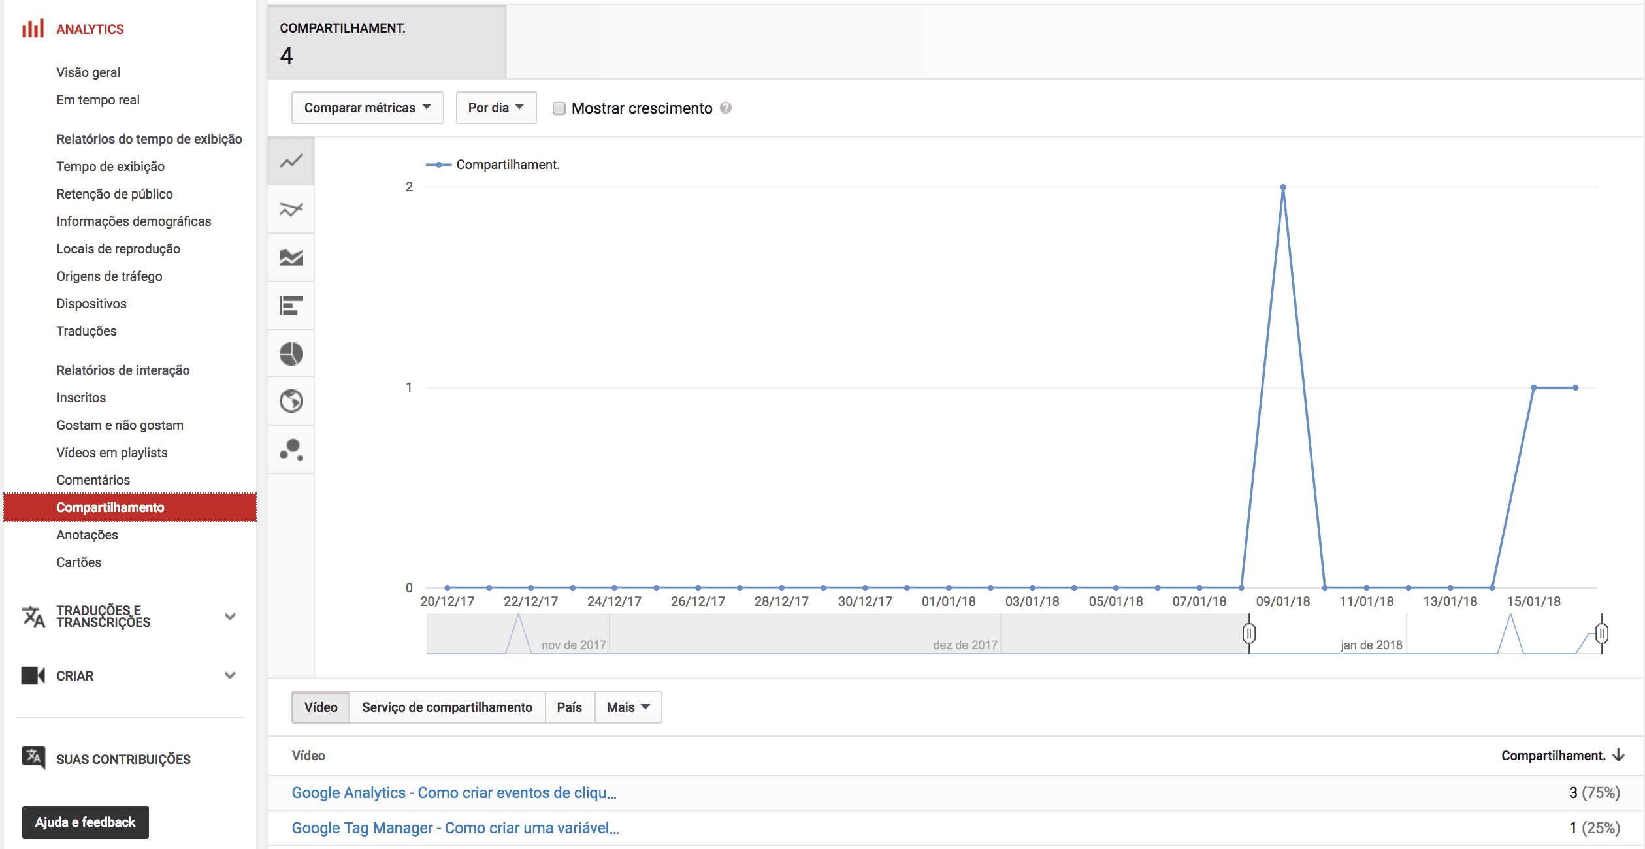This screenshot has width=1645, height=849.
Task: Select the stacked area chart icon
Action: (x=291, y=257)
